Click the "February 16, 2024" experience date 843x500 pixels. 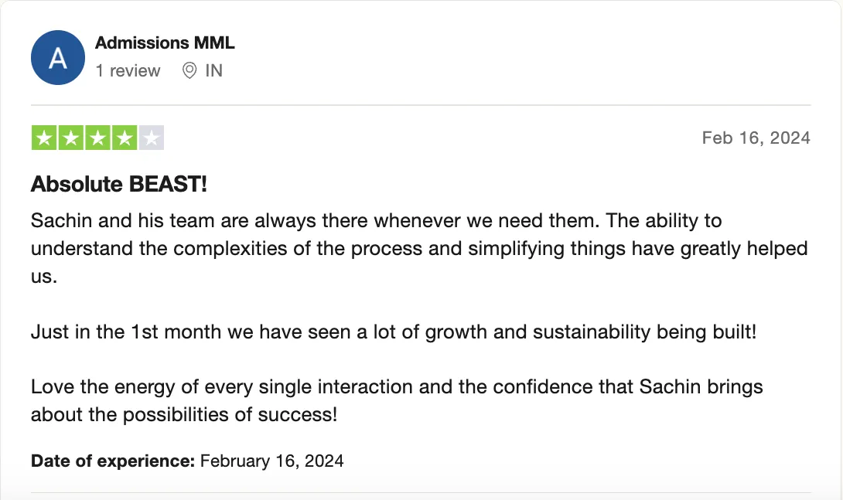point(271,461)
